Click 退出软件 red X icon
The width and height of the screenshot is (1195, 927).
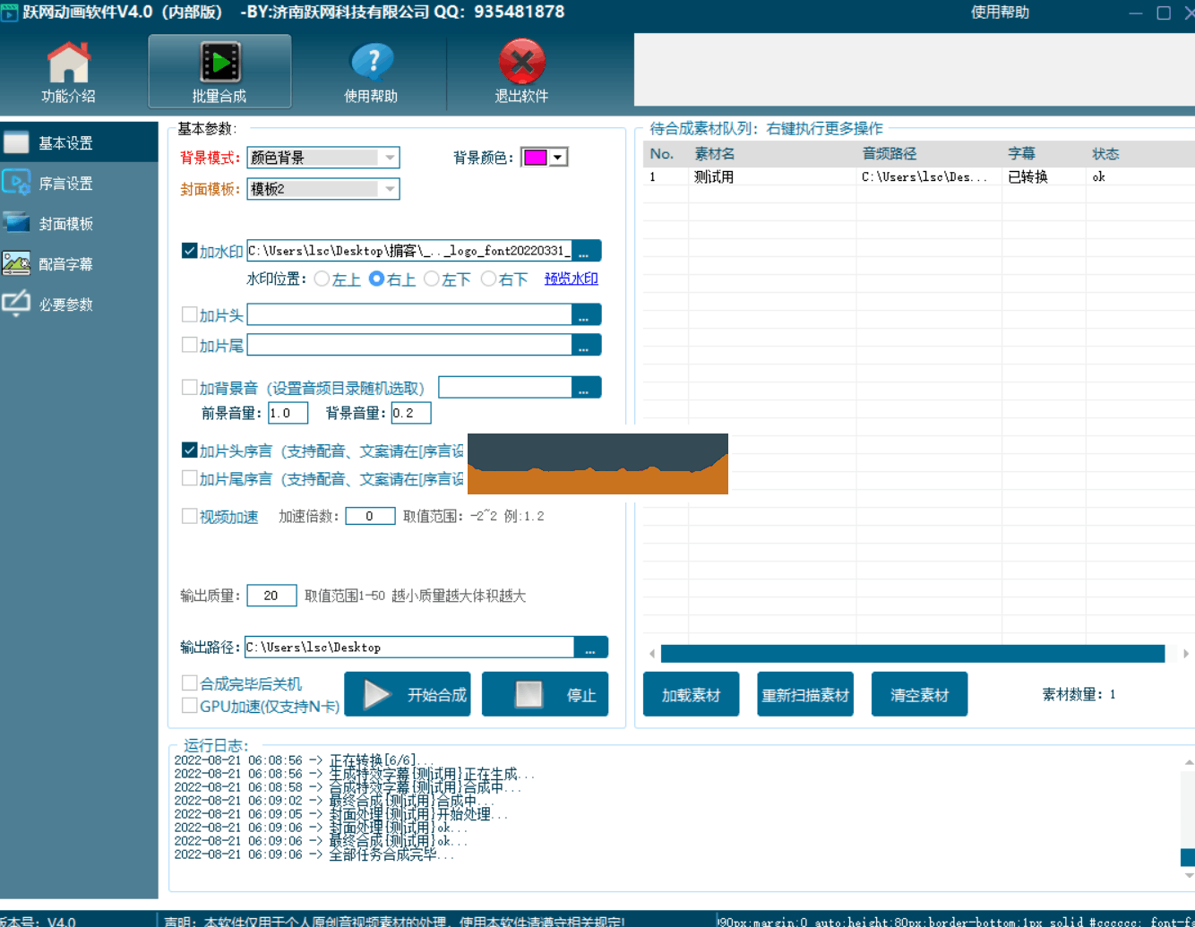[x=522, y=63]
